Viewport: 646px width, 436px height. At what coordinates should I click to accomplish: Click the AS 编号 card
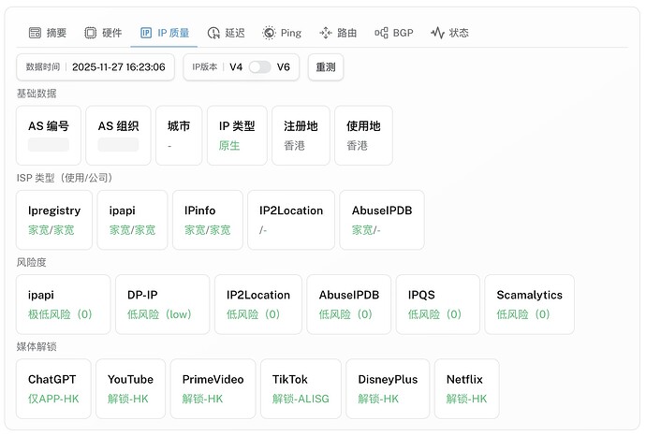pyautogui.click(x=49, y=136)
